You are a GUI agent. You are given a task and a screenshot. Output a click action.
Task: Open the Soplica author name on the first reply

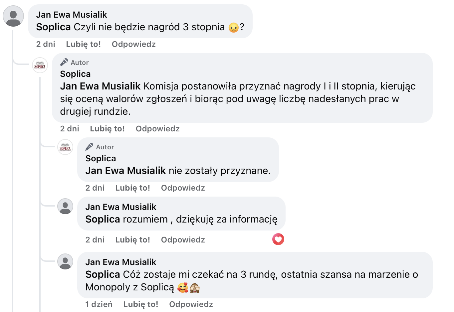[75, 74]
